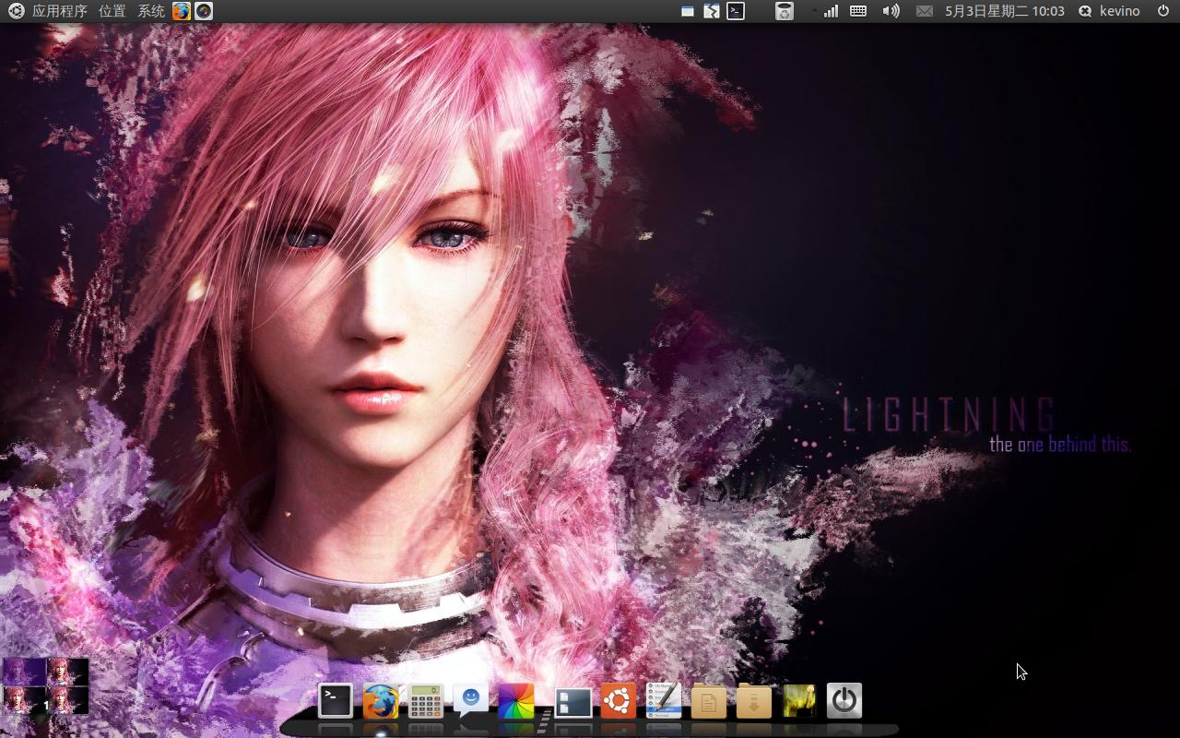The width and height of the screenshot is (1180, 738).
Task: Open the 位置 menu
Action: tap(112, 11)
